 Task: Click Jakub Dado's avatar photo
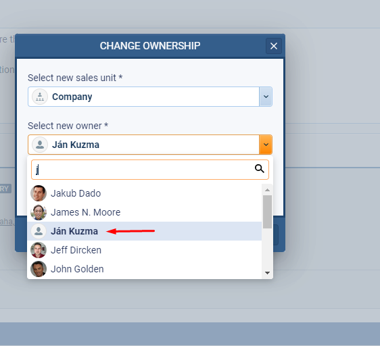39,193
